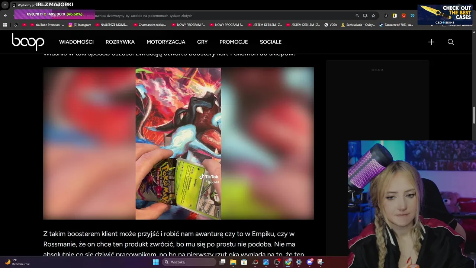Open the Windows Start menu
This screenshot has width=476, height=268.
coord(156,262)
